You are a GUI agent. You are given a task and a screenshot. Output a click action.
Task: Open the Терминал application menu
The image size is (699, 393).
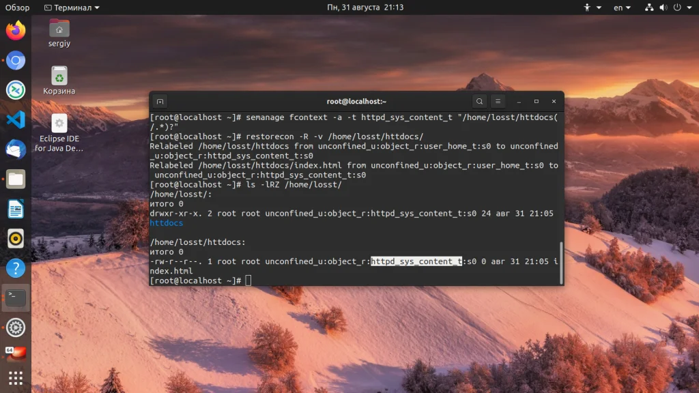click(x=72, y=8)
